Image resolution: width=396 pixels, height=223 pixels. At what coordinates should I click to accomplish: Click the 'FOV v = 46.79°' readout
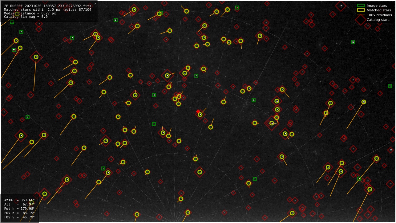pos(19,217)
